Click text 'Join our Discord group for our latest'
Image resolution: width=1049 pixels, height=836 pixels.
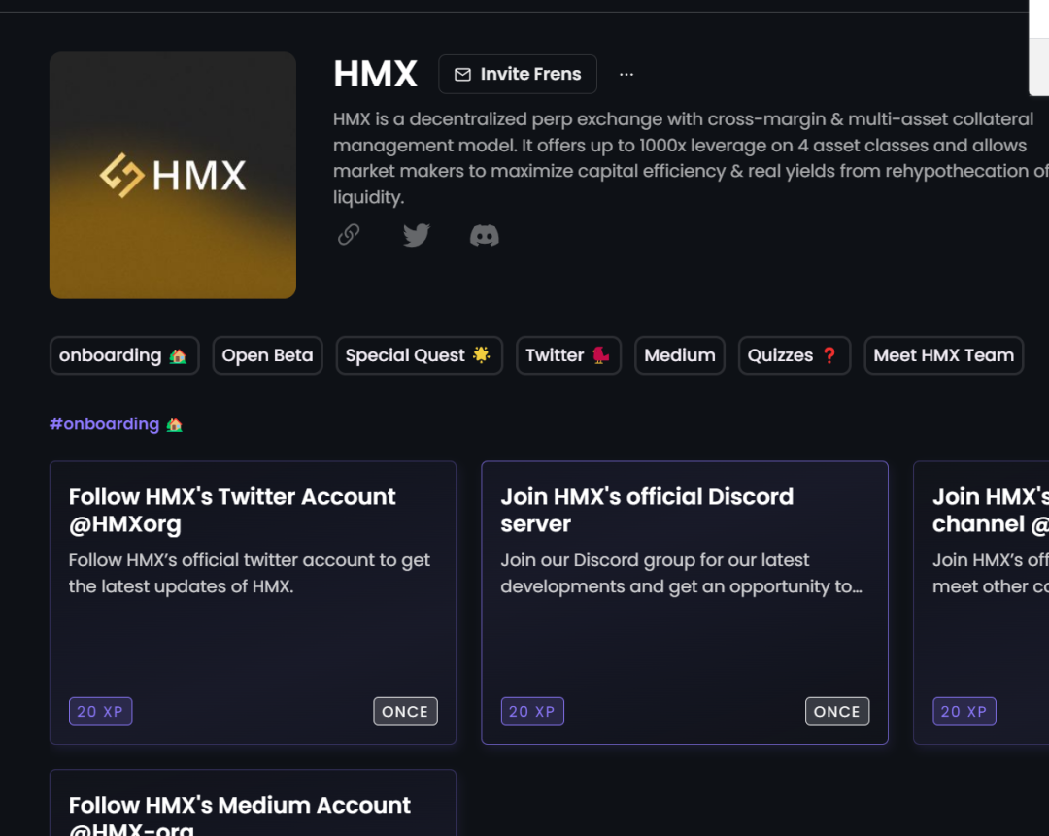655,560
